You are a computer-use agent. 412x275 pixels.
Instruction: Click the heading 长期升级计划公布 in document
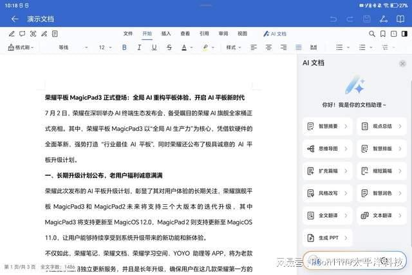80,176
